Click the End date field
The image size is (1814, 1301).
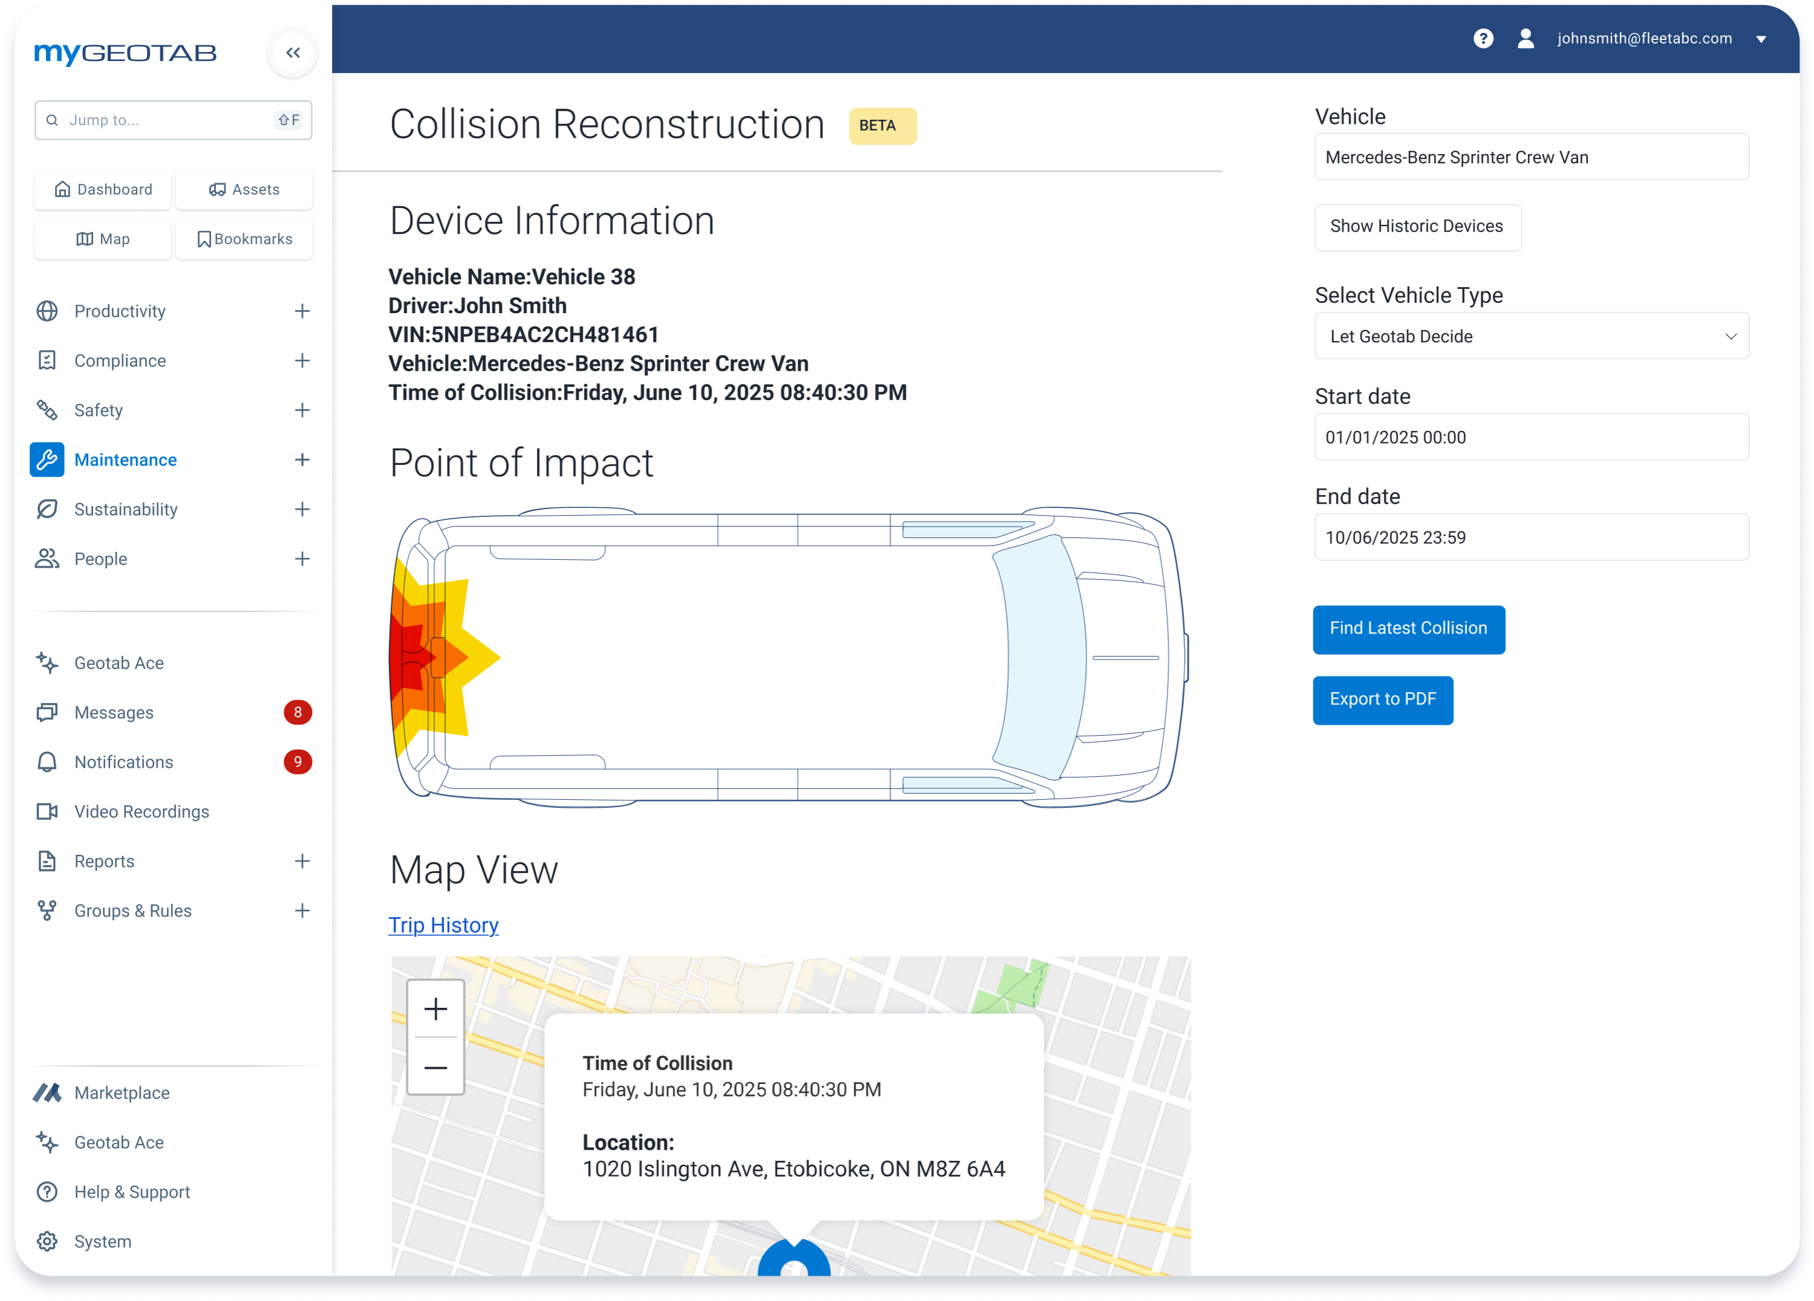click(x=1531, y=537)
